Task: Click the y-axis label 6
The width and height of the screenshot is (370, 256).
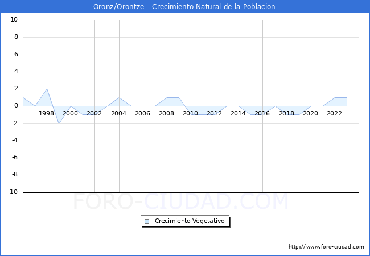Action: click(x=16, y=54)
